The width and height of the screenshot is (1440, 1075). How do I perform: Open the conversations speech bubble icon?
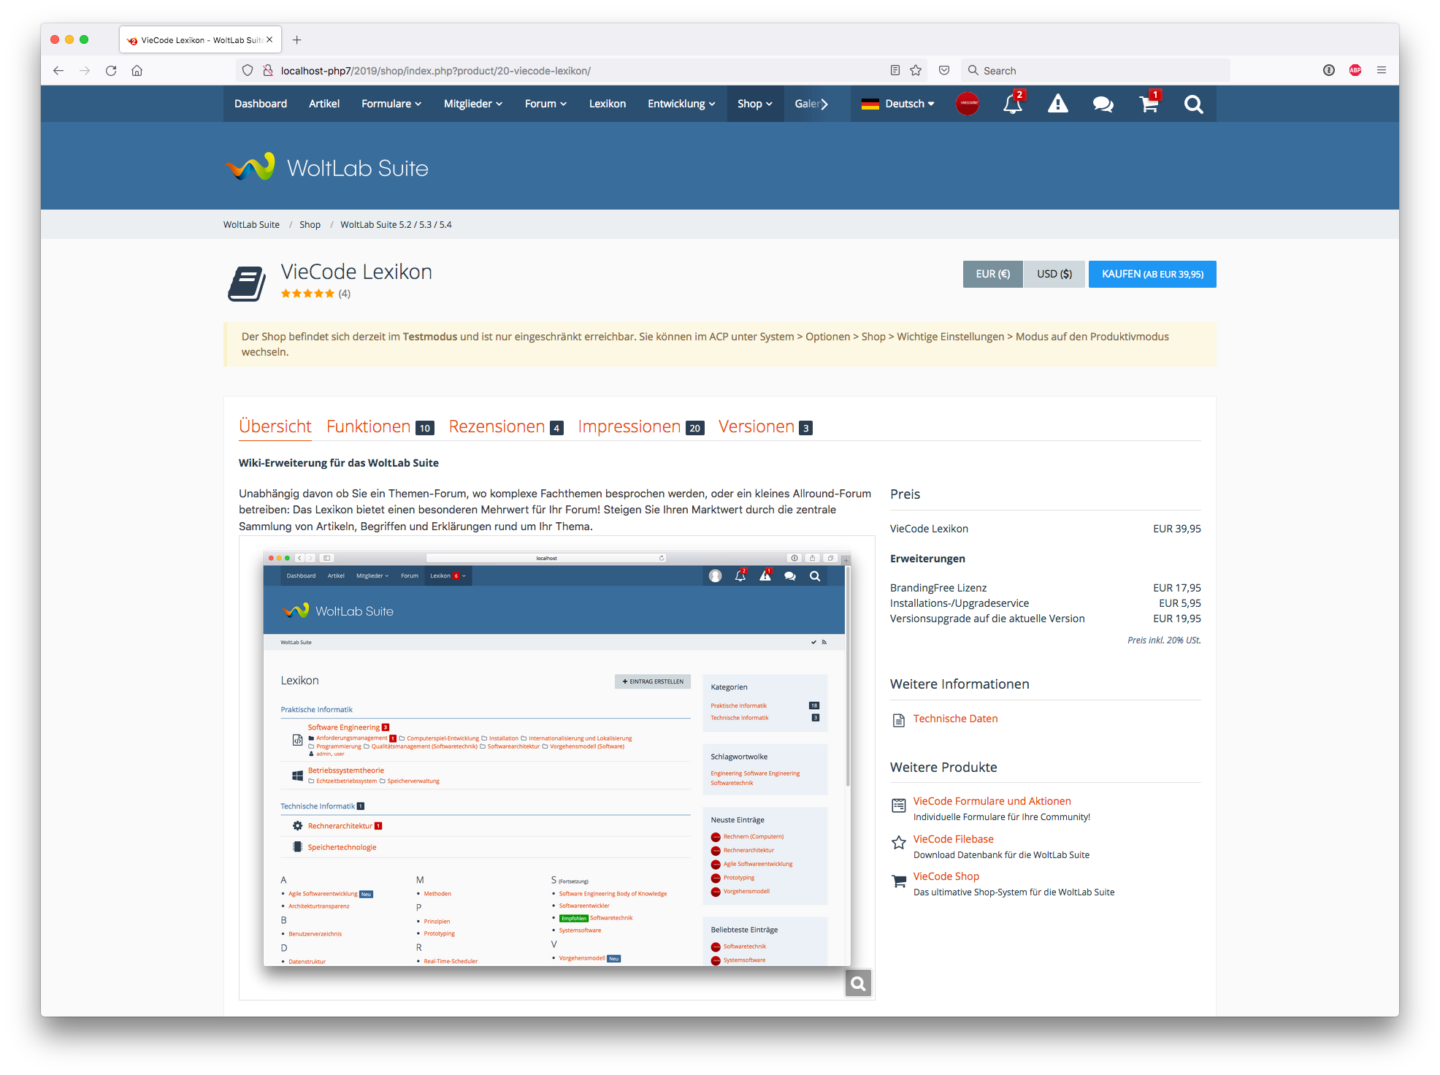pyautogui.click(x=1103, y=104)
